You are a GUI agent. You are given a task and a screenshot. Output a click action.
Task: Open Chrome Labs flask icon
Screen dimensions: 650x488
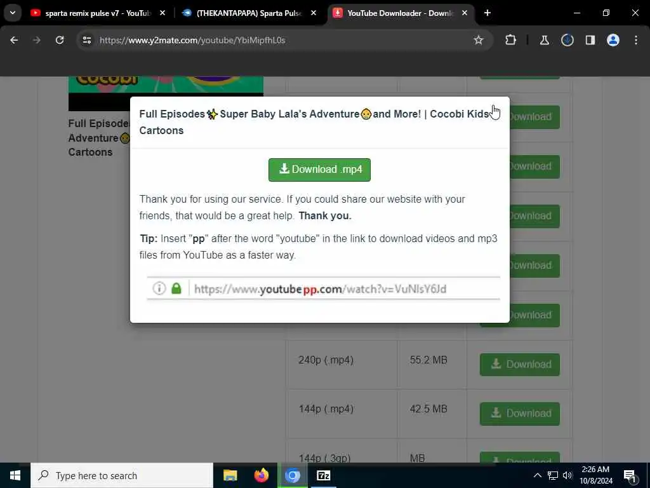[x=544, y=40]
